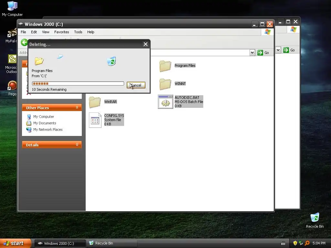Click '10 Seconds Remaining' status text
The height and width of the screenshot is (248, 331).
[49, 90]
